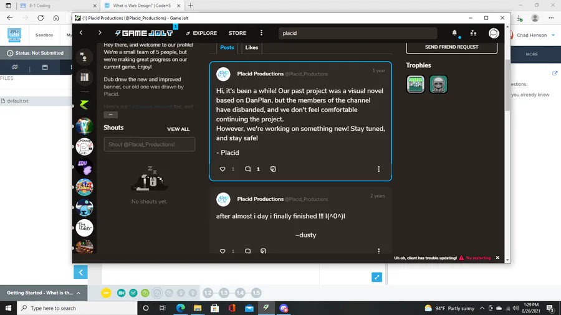Open the teal video lesson step
This screenshot has width=561, height=315.
[x=122, y=293]
